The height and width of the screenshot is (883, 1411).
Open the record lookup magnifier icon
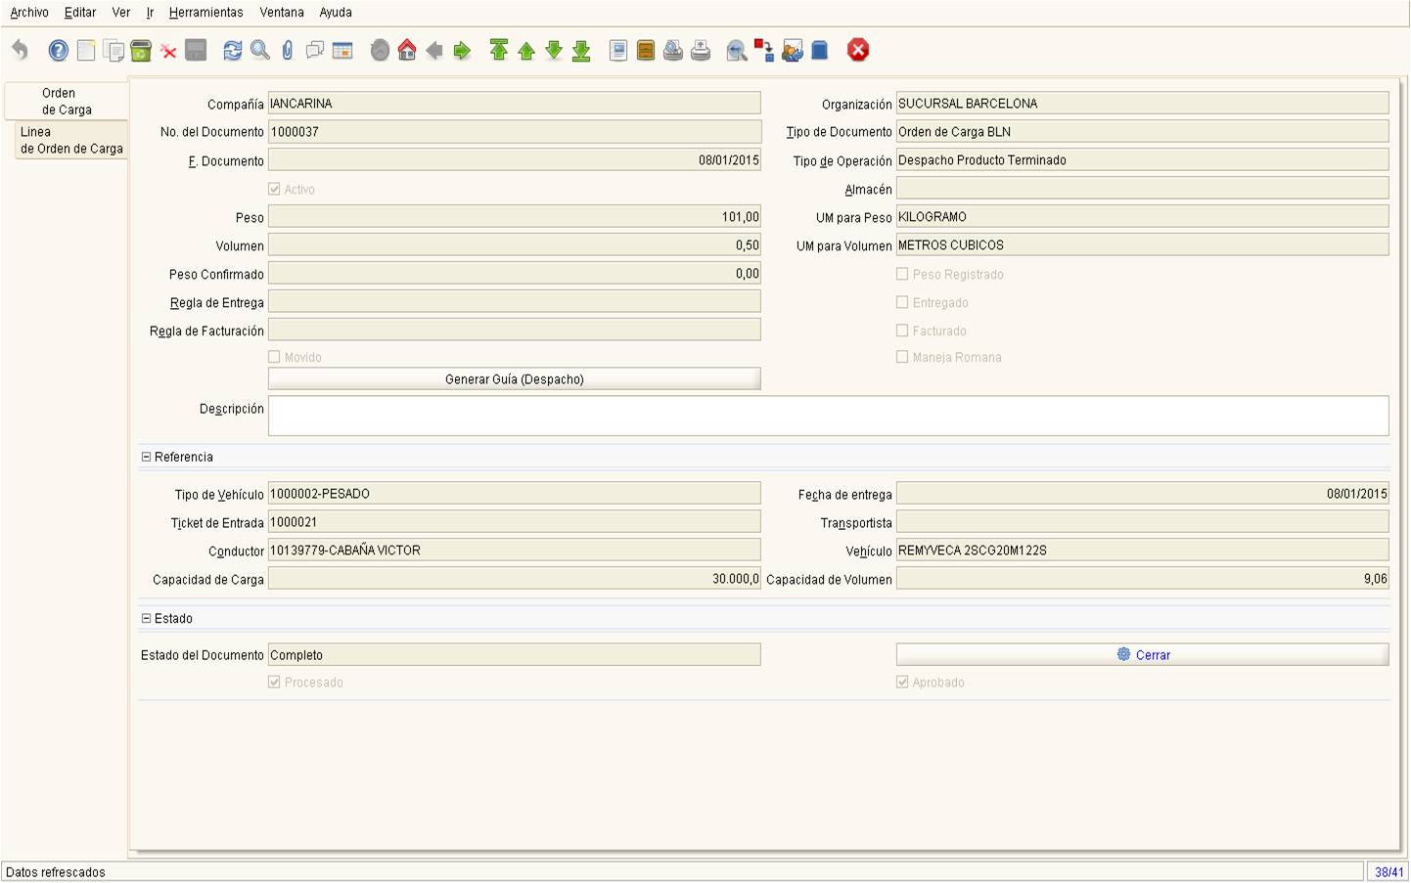tap(260, 50)
